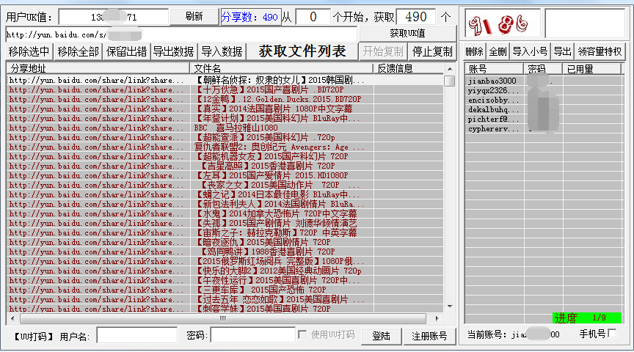This screenshot has width=634, height=352.
Task: Click the 反馈信息 column header
Action: click(409, 68)
